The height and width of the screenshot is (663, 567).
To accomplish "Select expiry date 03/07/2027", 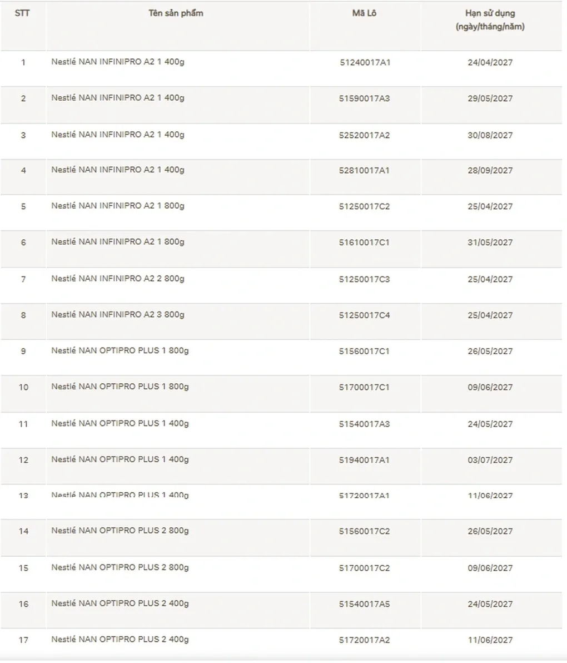I will tap(490, 460).
